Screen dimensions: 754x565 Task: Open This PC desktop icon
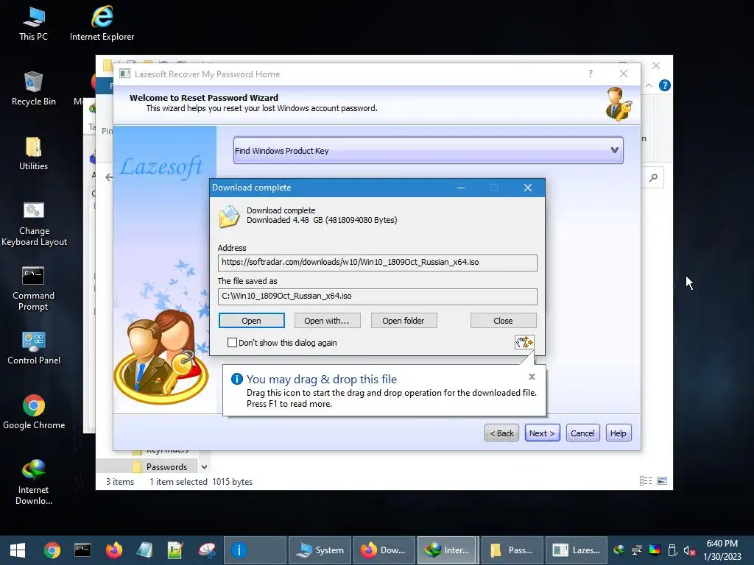tap(33, 23)
